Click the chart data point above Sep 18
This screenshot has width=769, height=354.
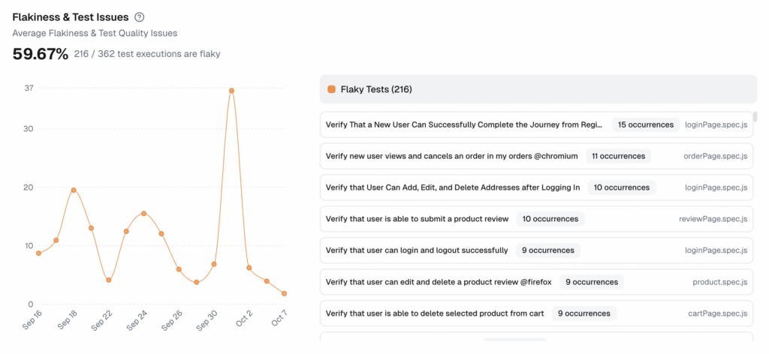coord(74,190)
